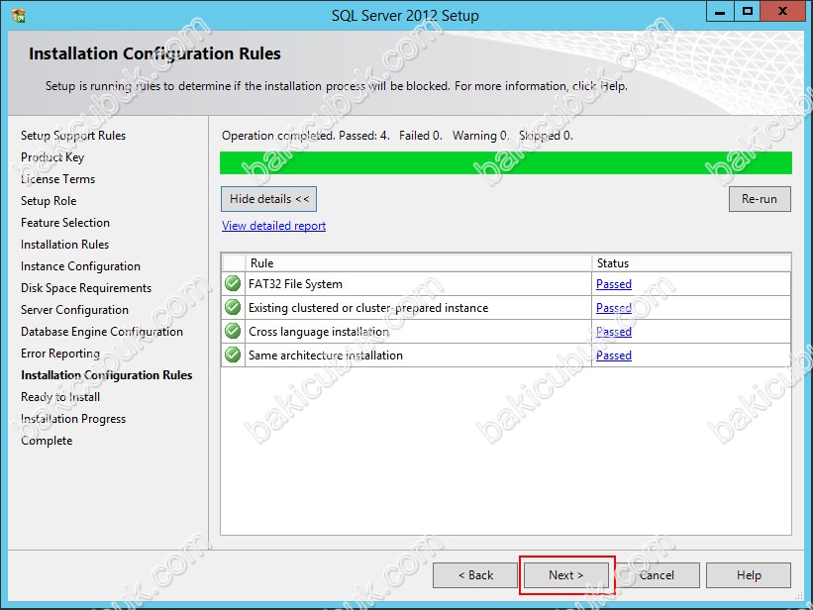Select Feature Selection step in sidebar
This screenshot has height=610, width=813.
65,223
